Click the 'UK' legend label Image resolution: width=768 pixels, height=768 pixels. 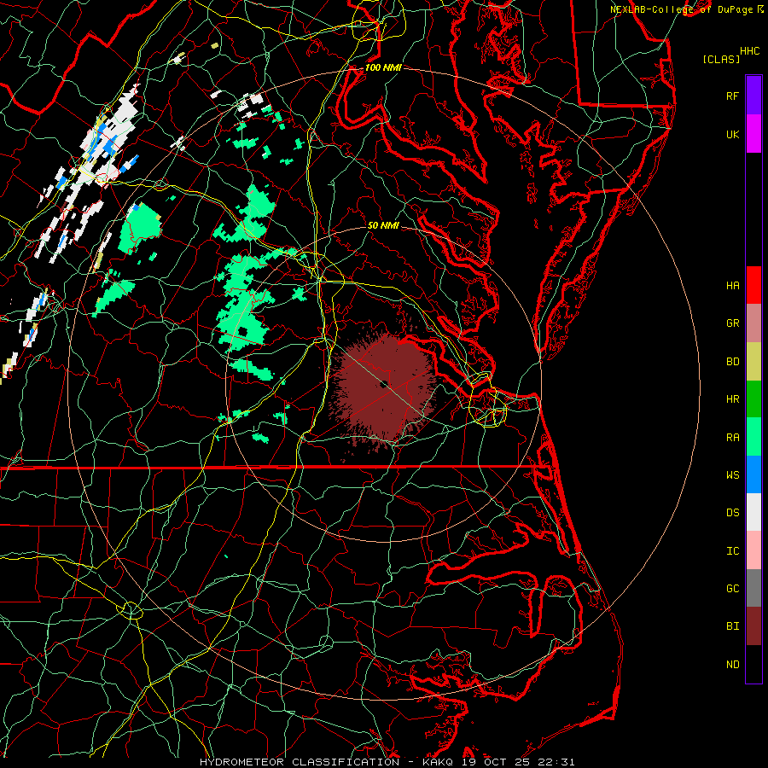tap(732, 134)
